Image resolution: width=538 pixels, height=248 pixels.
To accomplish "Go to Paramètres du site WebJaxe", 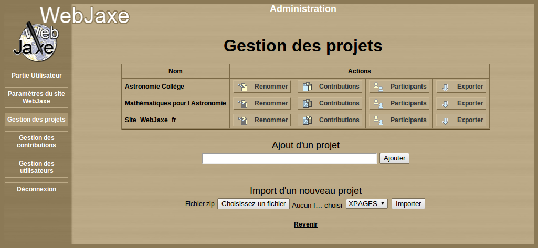I will [37, 97].
